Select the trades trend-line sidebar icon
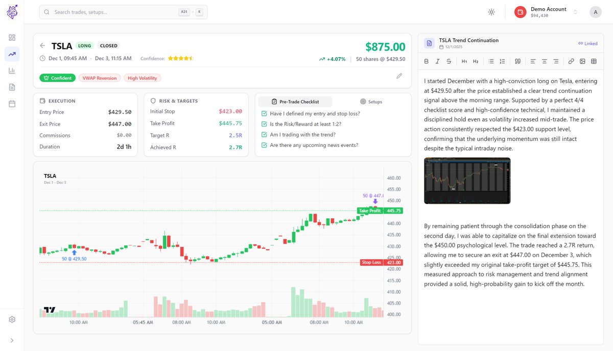Viewport: 613px width, 351px height. (x=12, y=54)
